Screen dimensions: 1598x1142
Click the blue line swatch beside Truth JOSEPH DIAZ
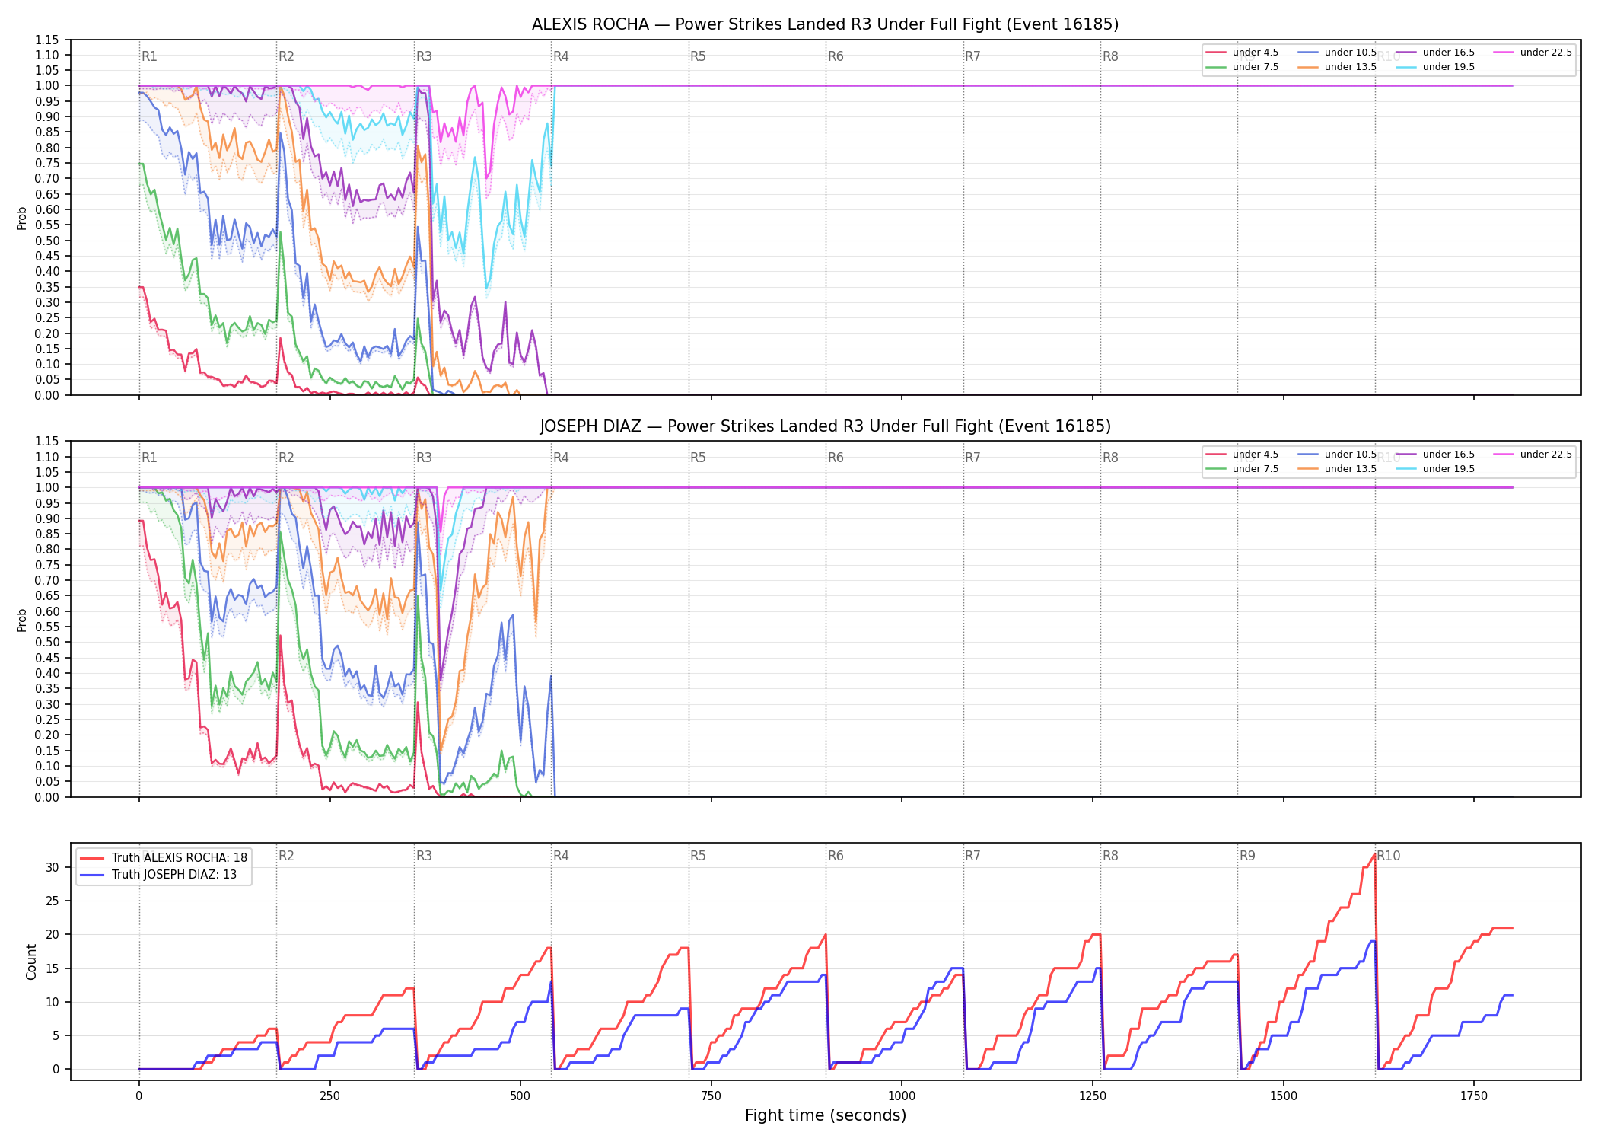coord(92,875)
